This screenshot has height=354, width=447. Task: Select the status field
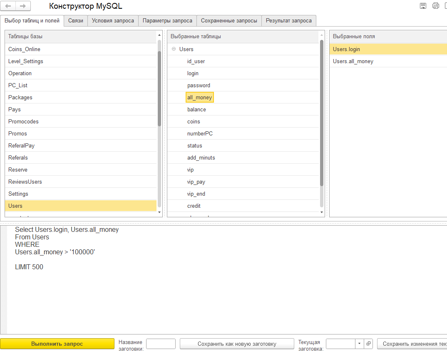194,145
